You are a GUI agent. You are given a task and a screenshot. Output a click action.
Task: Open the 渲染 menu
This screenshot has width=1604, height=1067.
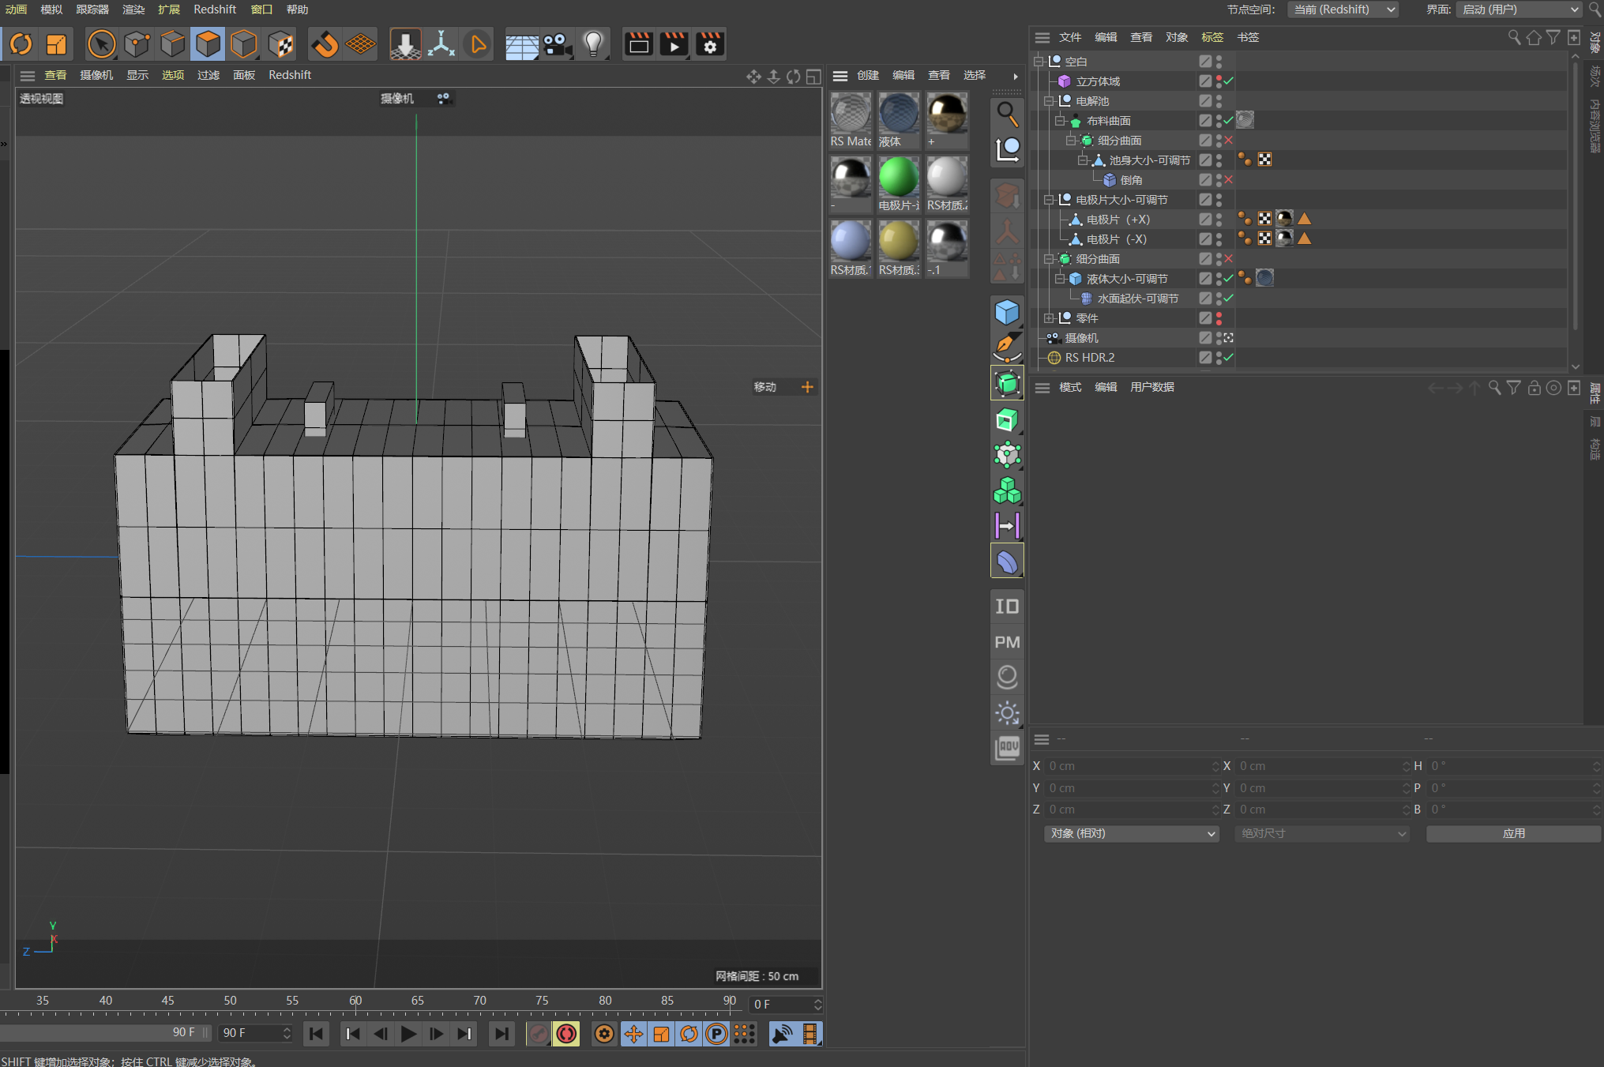click(133, 9)
